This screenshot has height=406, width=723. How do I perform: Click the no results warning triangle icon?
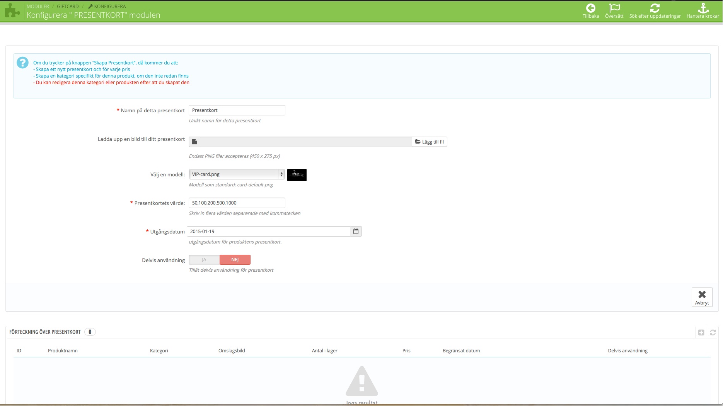click(x=361, y=381)
